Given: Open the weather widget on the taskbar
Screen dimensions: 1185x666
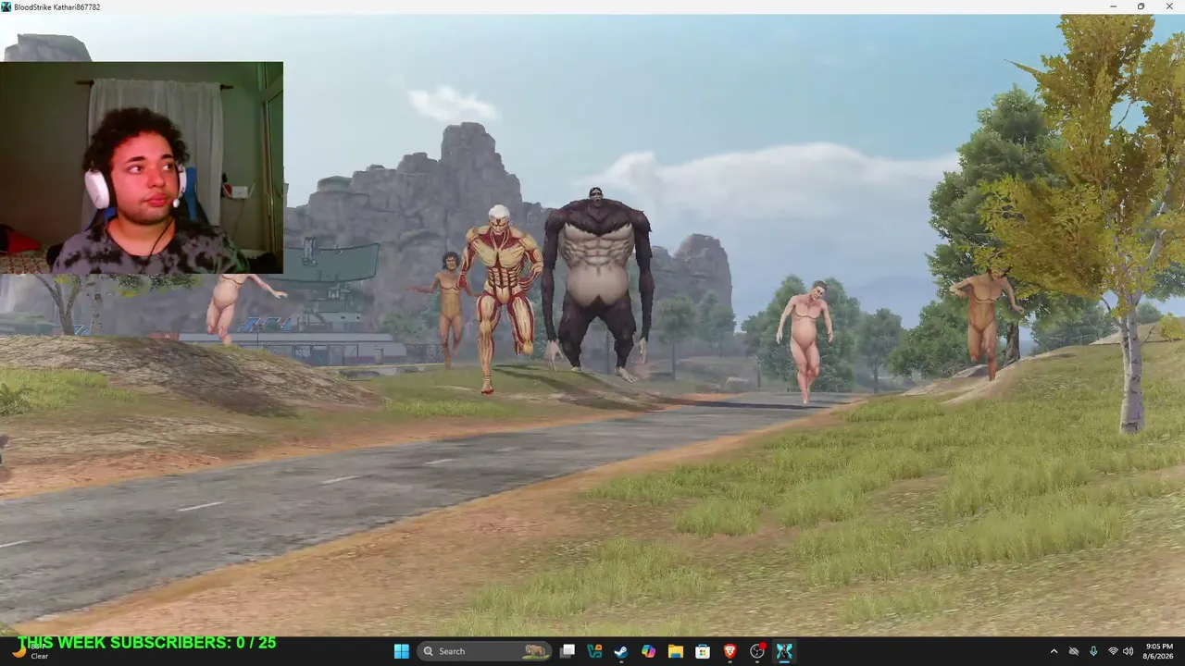Looking at the screenshot, I should tap(30, 651).
